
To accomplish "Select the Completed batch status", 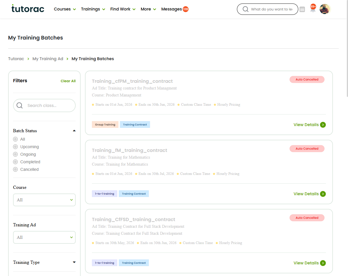I will pyautogui.click(x=16, y=162).
